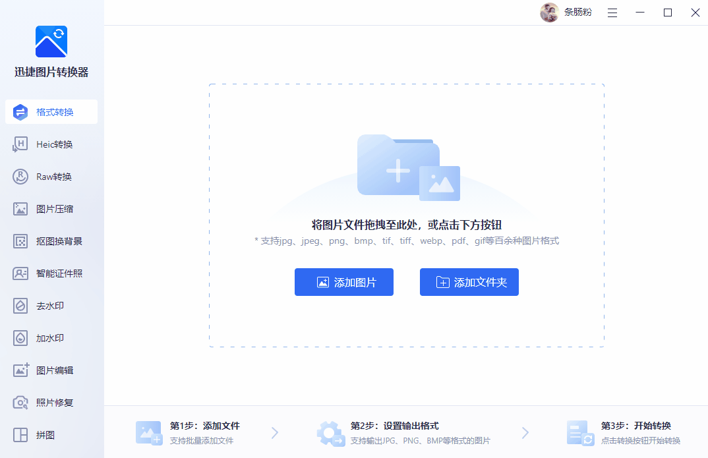The height and width of the screenshot is (458, 708).
Task: Click the folder-plus illustration in drop zone
Action: (x=409, y=167)
